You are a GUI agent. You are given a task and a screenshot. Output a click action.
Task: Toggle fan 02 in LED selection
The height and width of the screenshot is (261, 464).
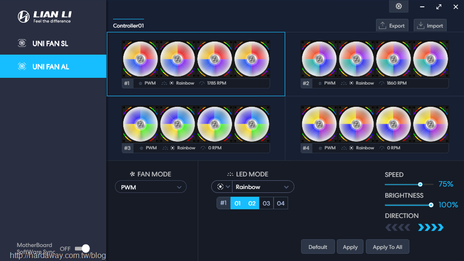(x=252, y=203)
